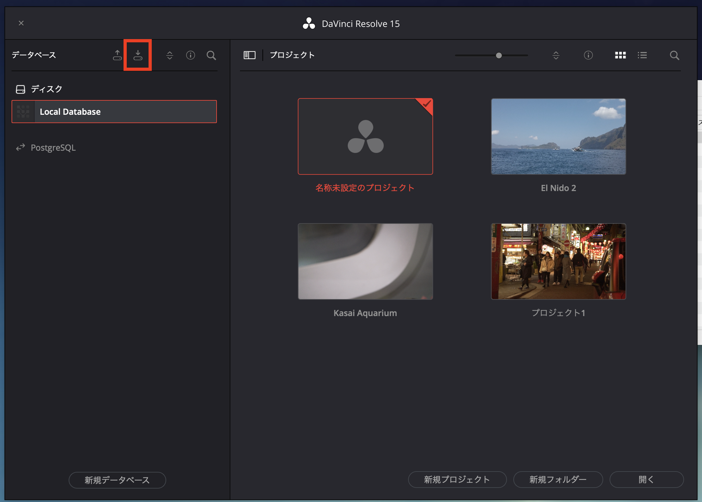Screen dimensions: 702x502
Task: Switch projects to list view
Action: (642, 55)
